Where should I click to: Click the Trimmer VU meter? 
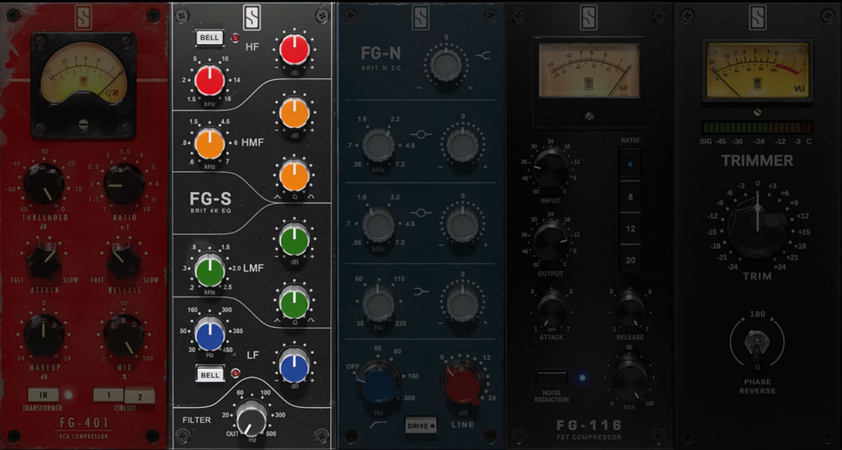758,71
